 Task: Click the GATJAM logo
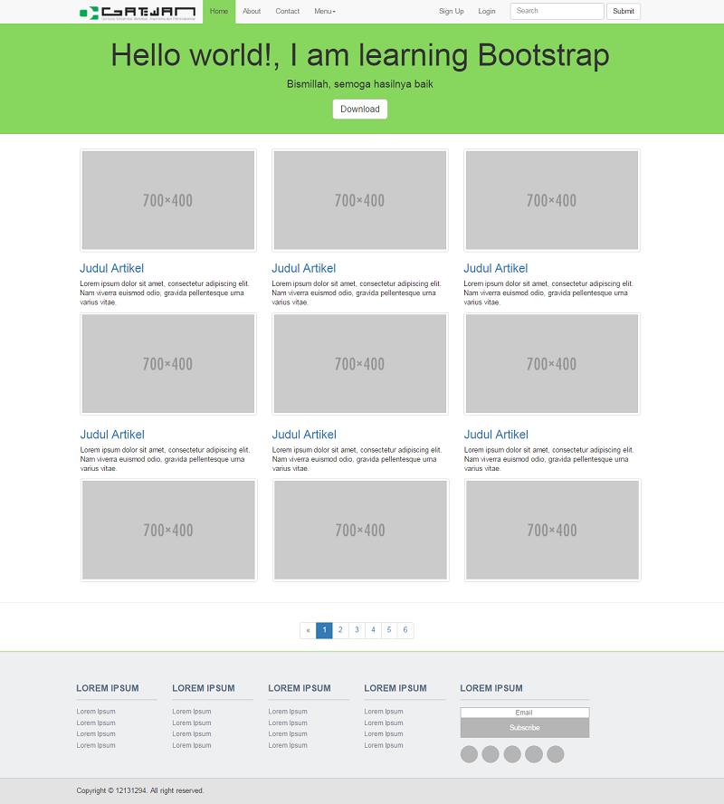pos(136,11)
